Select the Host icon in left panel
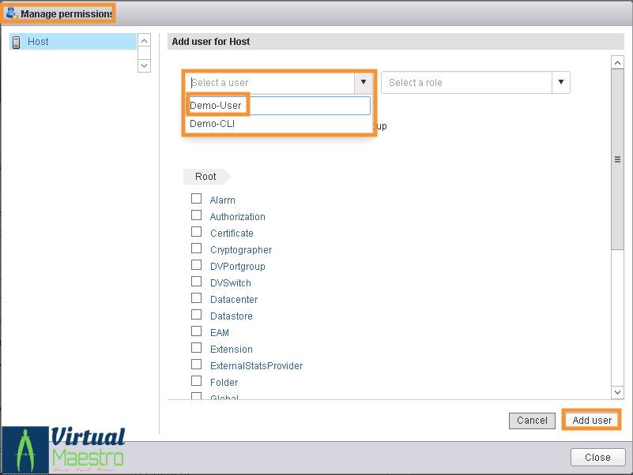The height and width of the screenshot is (475, 633). pyautogui.click(x=17, y=42)
